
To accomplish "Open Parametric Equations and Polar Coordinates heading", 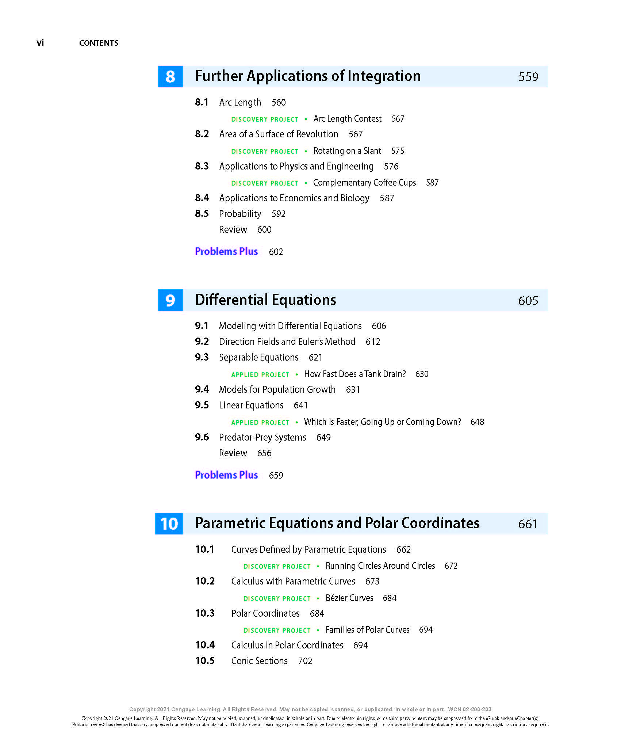I will (x=337, y=523).
